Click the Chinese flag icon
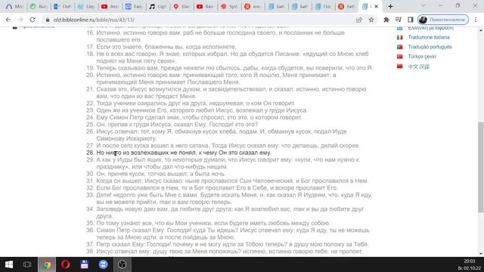The image size is (484, 272). coord(400,66)
